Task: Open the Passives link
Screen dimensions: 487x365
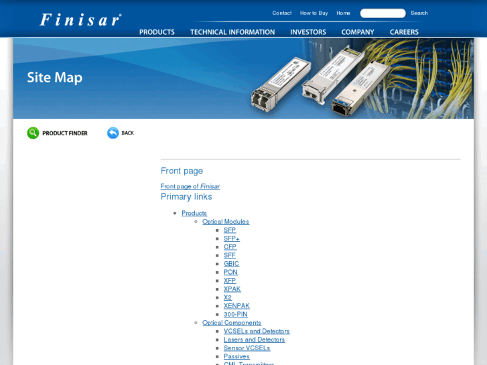Action: pyautogui.click(x=236, y=356)
